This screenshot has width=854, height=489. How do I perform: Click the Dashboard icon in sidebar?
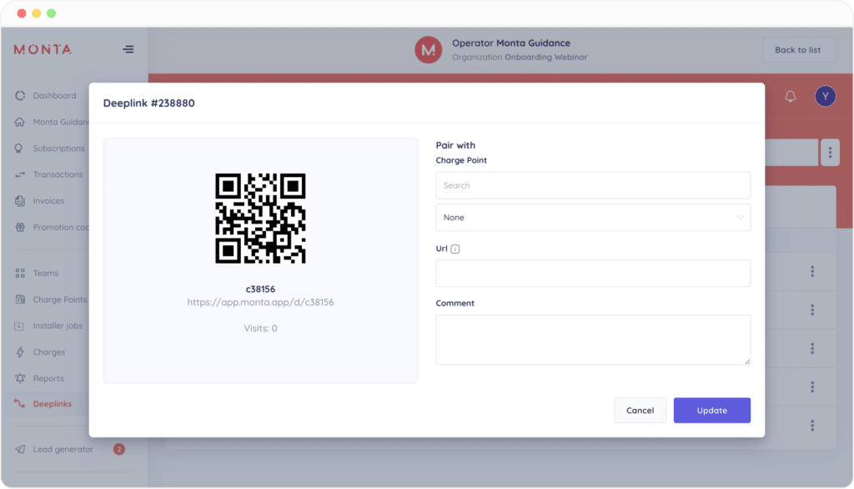(20, 95)
